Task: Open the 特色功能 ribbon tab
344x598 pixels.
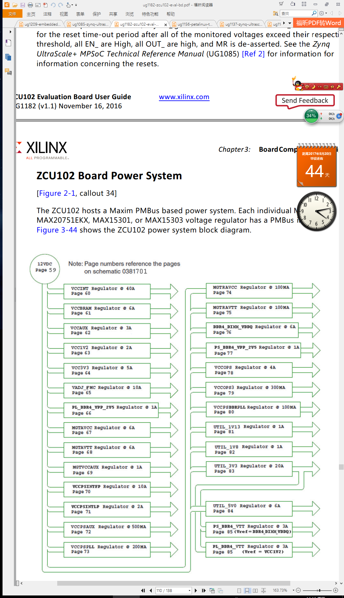Action: (150, 14)
